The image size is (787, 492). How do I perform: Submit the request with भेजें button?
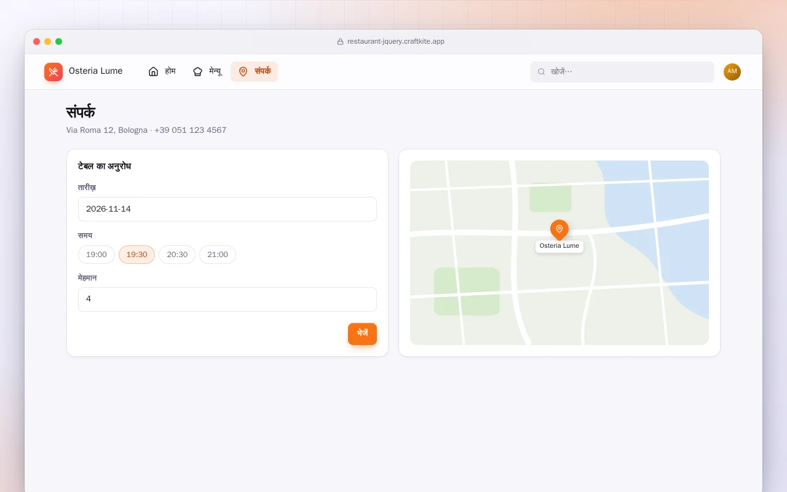coord(362,334)
